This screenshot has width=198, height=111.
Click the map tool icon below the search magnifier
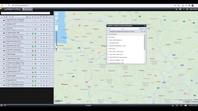56,18
